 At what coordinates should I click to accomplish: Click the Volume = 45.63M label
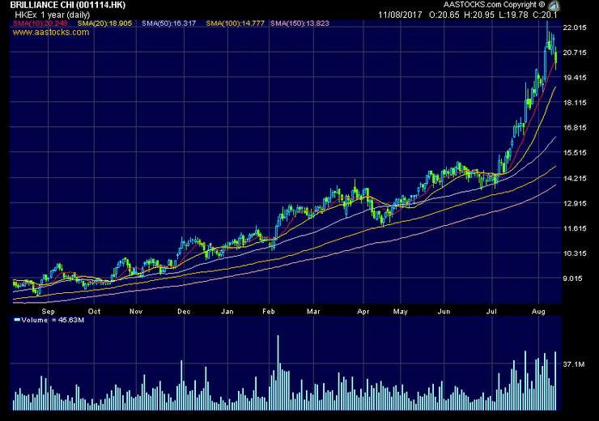53,320
